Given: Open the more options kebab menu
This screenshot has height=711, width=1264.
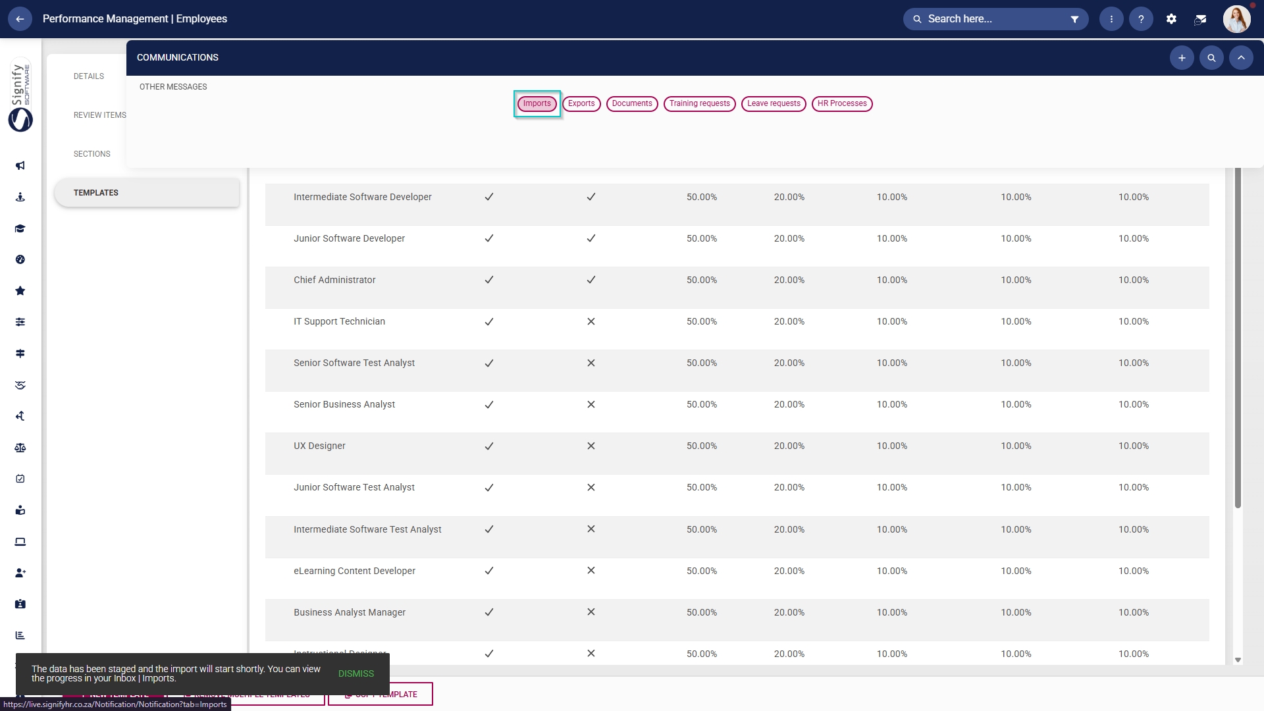Looking at the screenshot, I should (1111, 19).
